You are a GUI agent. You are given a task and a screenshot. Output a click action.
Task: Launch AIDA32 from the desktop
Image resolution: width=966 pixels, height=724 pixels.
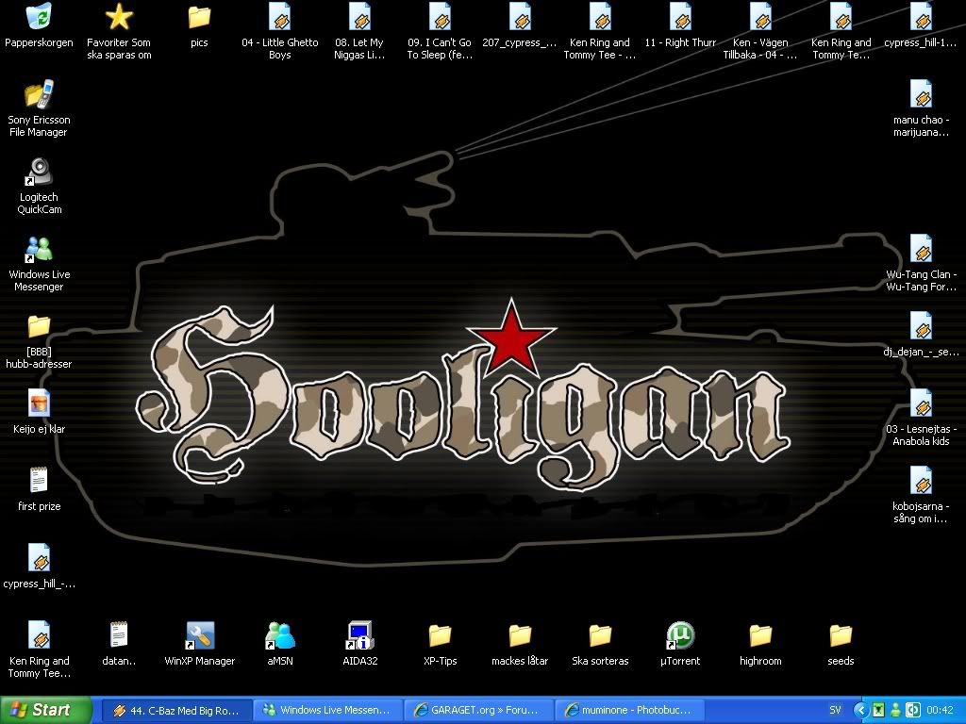coord(359,635)
